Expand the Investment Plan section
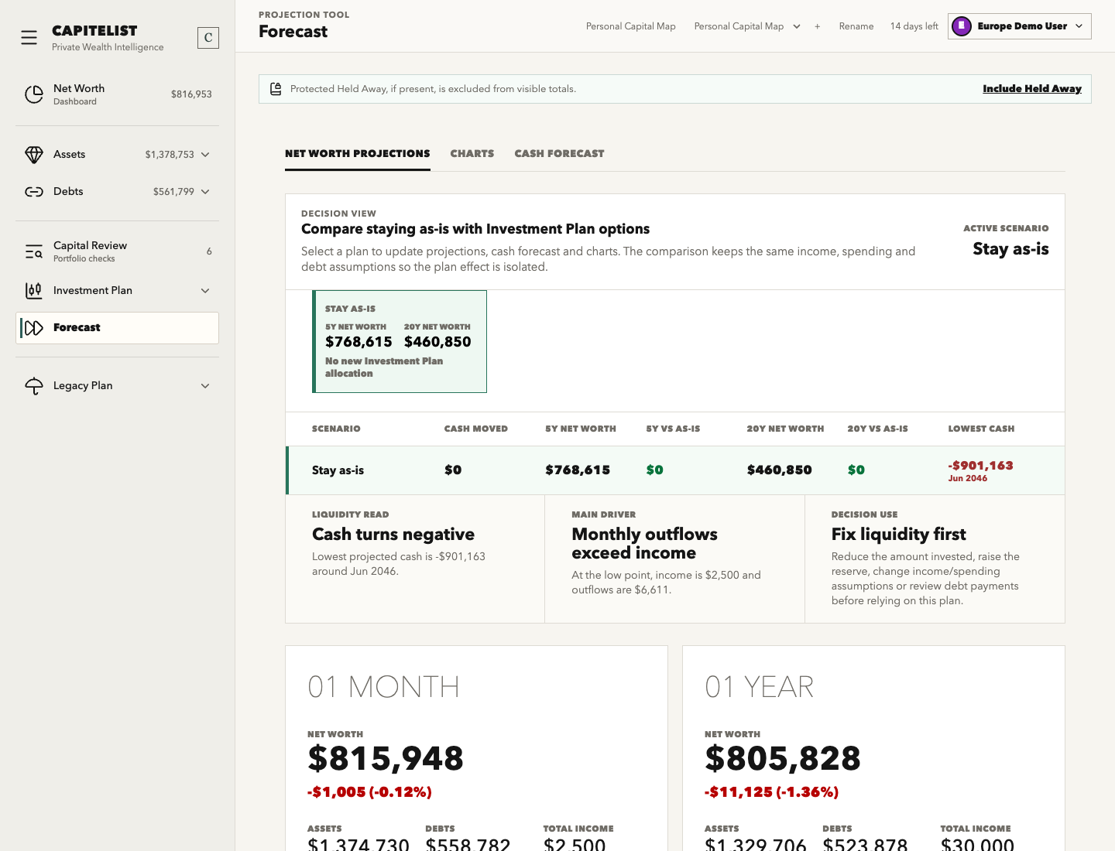 [205, 291]
